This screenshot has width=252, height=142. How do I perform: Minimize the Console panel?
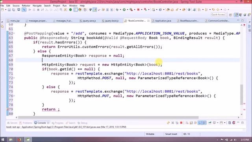pos(238,123)
